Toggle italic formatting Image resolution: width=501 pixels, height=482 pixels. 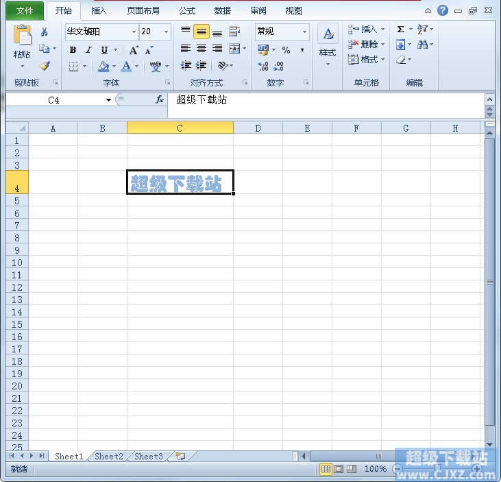coord(88,50)
